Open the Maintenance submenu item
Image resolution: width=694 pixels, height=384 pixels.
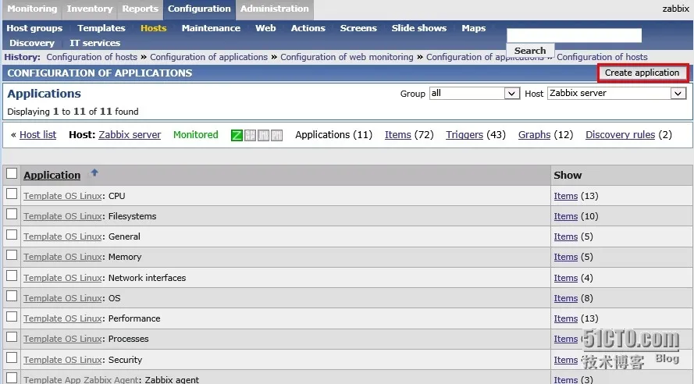[x=211, y=28]
